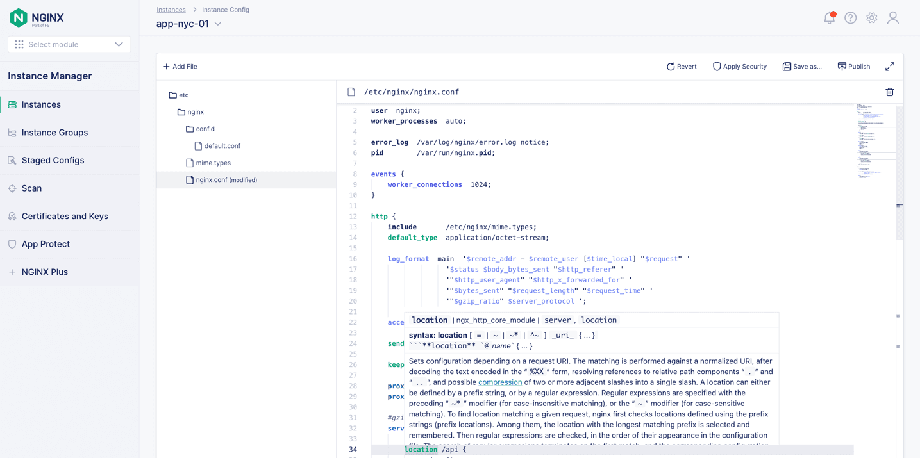The image size is (920, 458).
Task: Open the notifications bell
Action: point(828,18)
